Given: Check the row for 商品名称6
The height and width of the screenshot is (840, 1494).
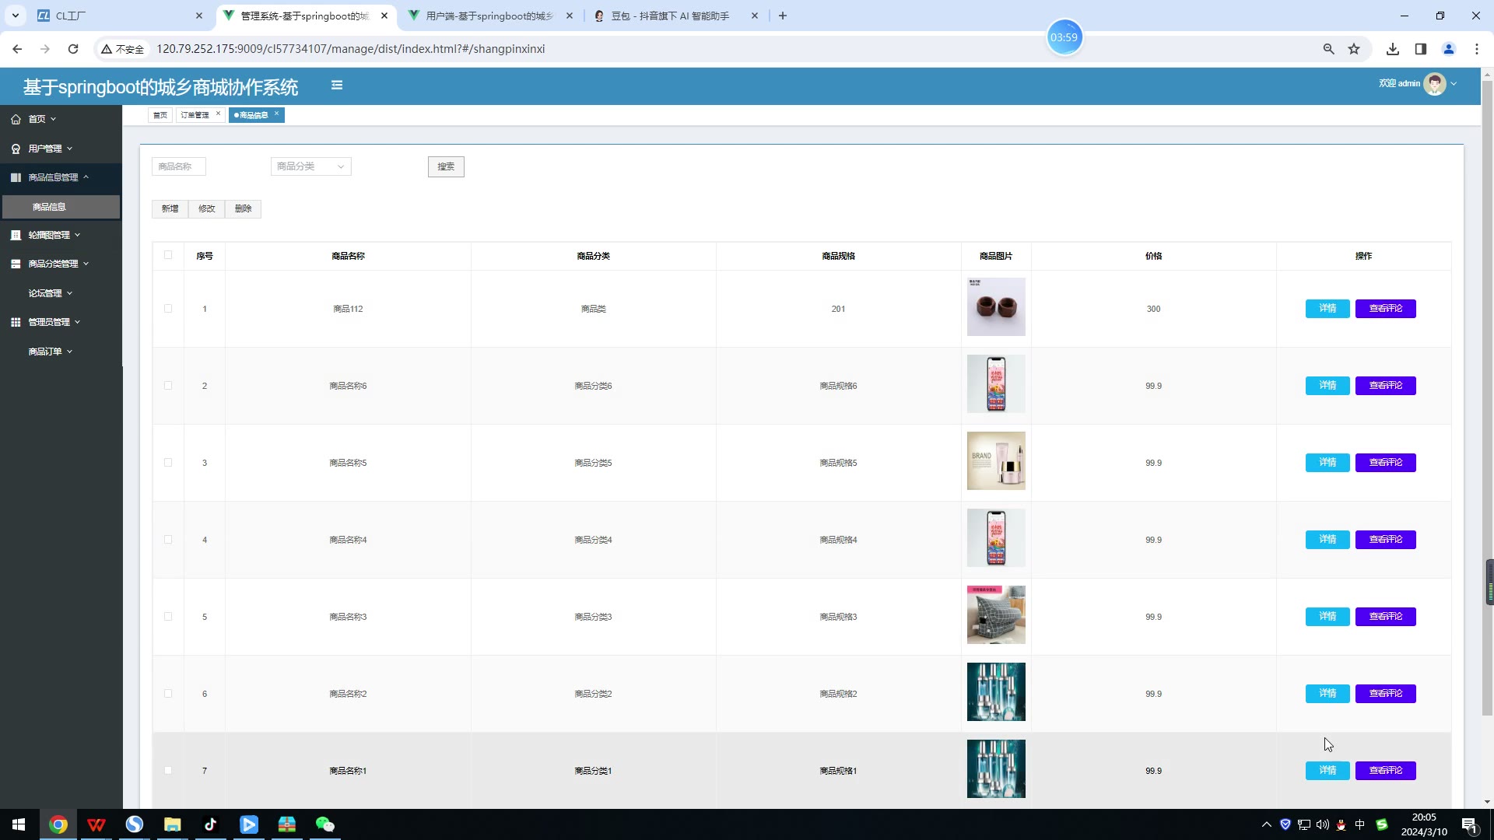Looking at the screenshot, I should click(168, 386).
